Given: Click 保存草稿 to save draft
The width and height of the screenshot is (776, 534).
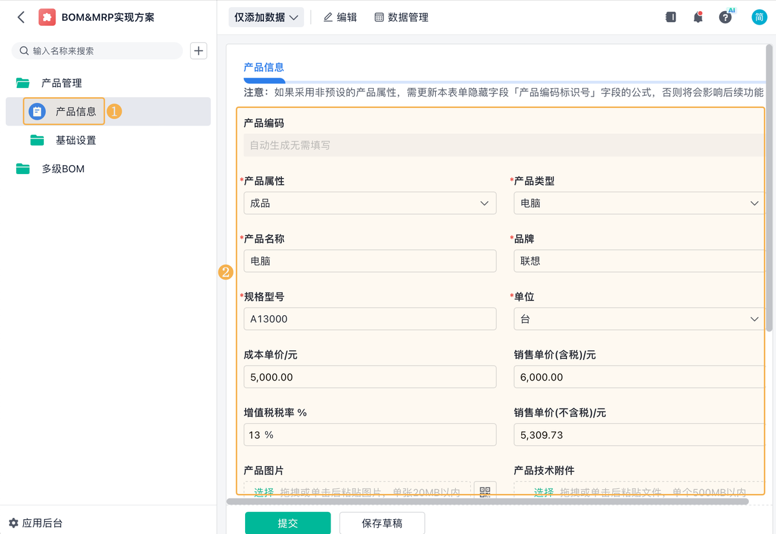Looking at the screenshot, I should point(382,523).
